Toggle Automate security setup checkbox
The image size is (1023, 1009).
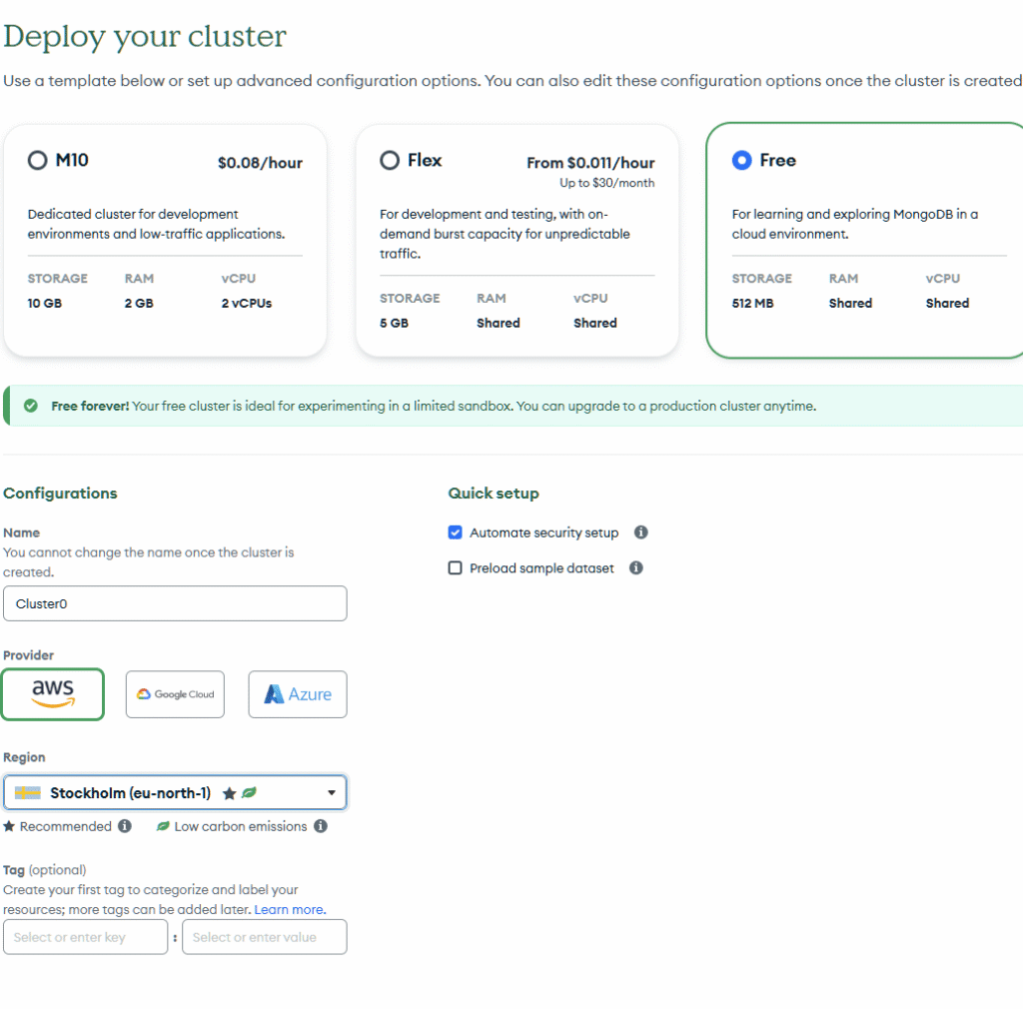(455, 532)
